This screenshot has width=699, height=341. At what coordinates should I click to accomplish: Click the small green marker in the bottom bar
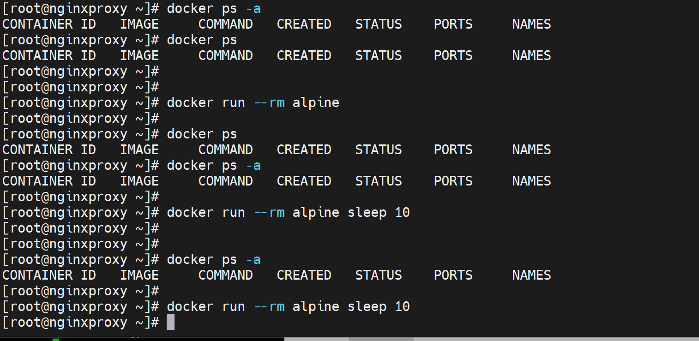tap(55, 340)
